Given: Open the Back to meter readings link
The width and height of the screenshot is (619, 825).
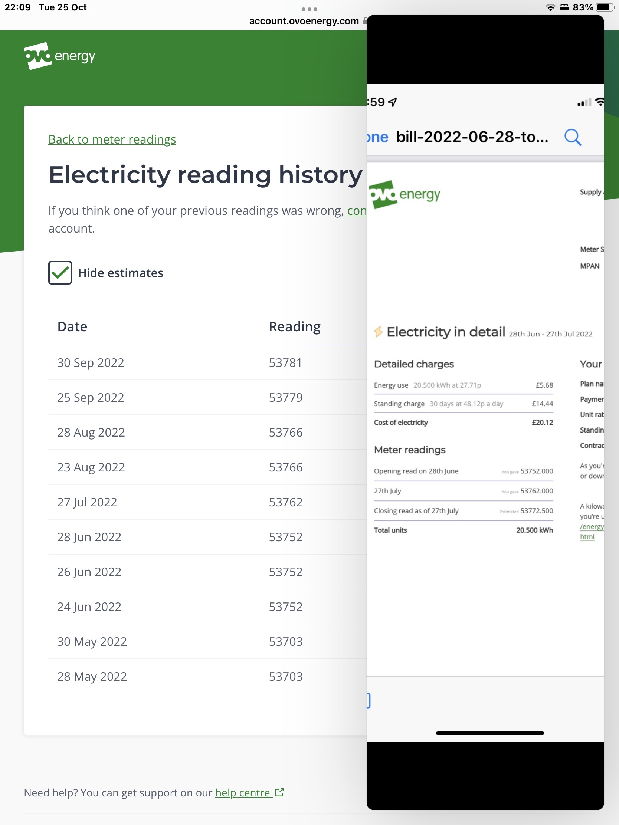Looking at the screenshot, I should pos(112,139).
